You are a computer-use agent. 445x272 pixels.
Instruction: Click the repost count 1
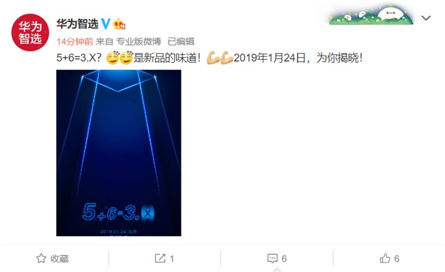[x=172, y=259]
